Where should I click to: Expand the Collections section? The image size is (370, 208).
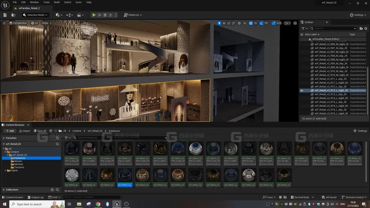click(4, 190)
